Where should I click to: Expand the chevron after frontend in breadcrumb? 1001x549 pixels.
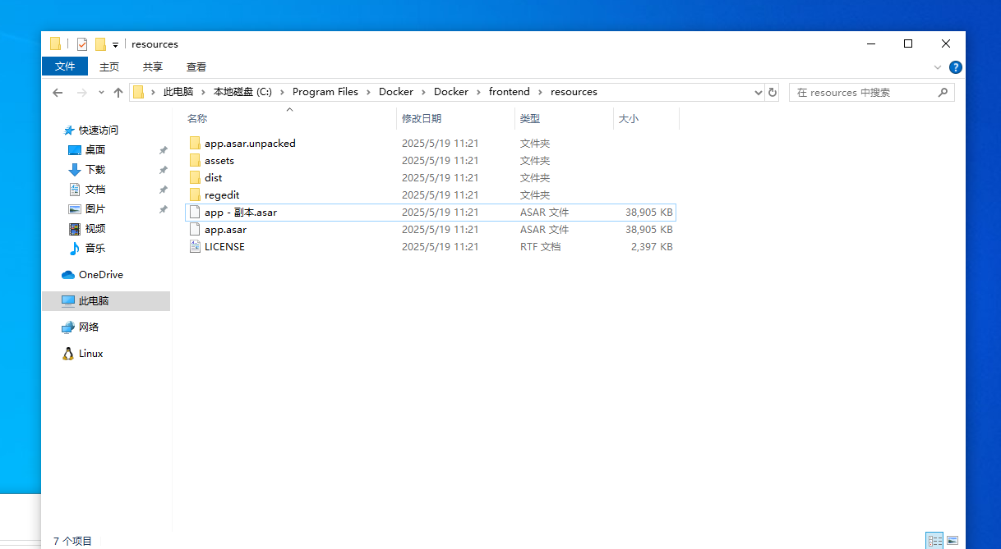(540, 92)
